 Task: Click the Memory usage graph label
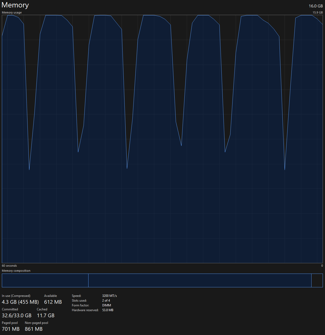pos(12,12)
